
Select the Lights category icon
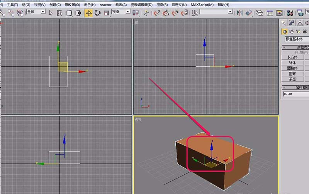pos(298,32)
